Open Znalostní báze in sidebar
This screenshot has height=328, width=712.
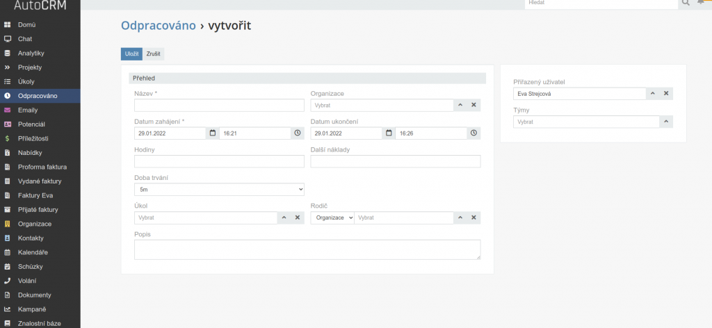tap(40, 323)
